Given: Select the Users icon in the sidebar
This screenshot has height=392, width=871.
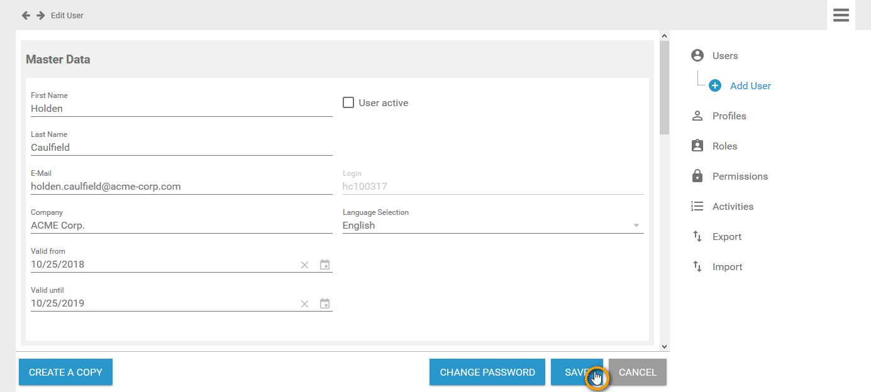Looking at the screenshot, I should click(697, 55).
